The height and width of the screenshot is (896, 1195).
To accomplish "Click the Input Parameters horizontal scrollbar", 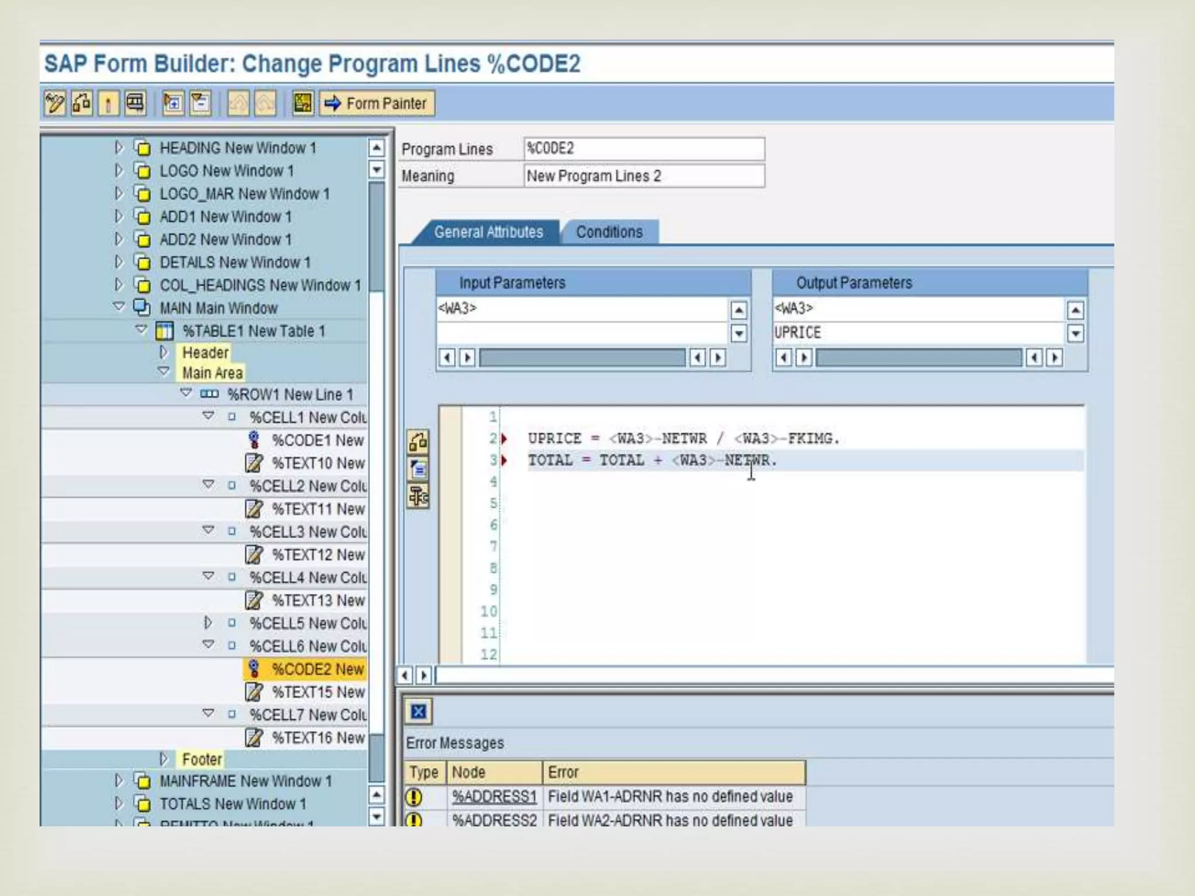I will click(582, 358).
